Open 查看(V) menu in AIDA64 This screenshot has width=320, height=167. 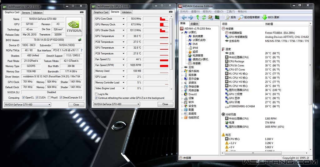(x=195, y=12)
